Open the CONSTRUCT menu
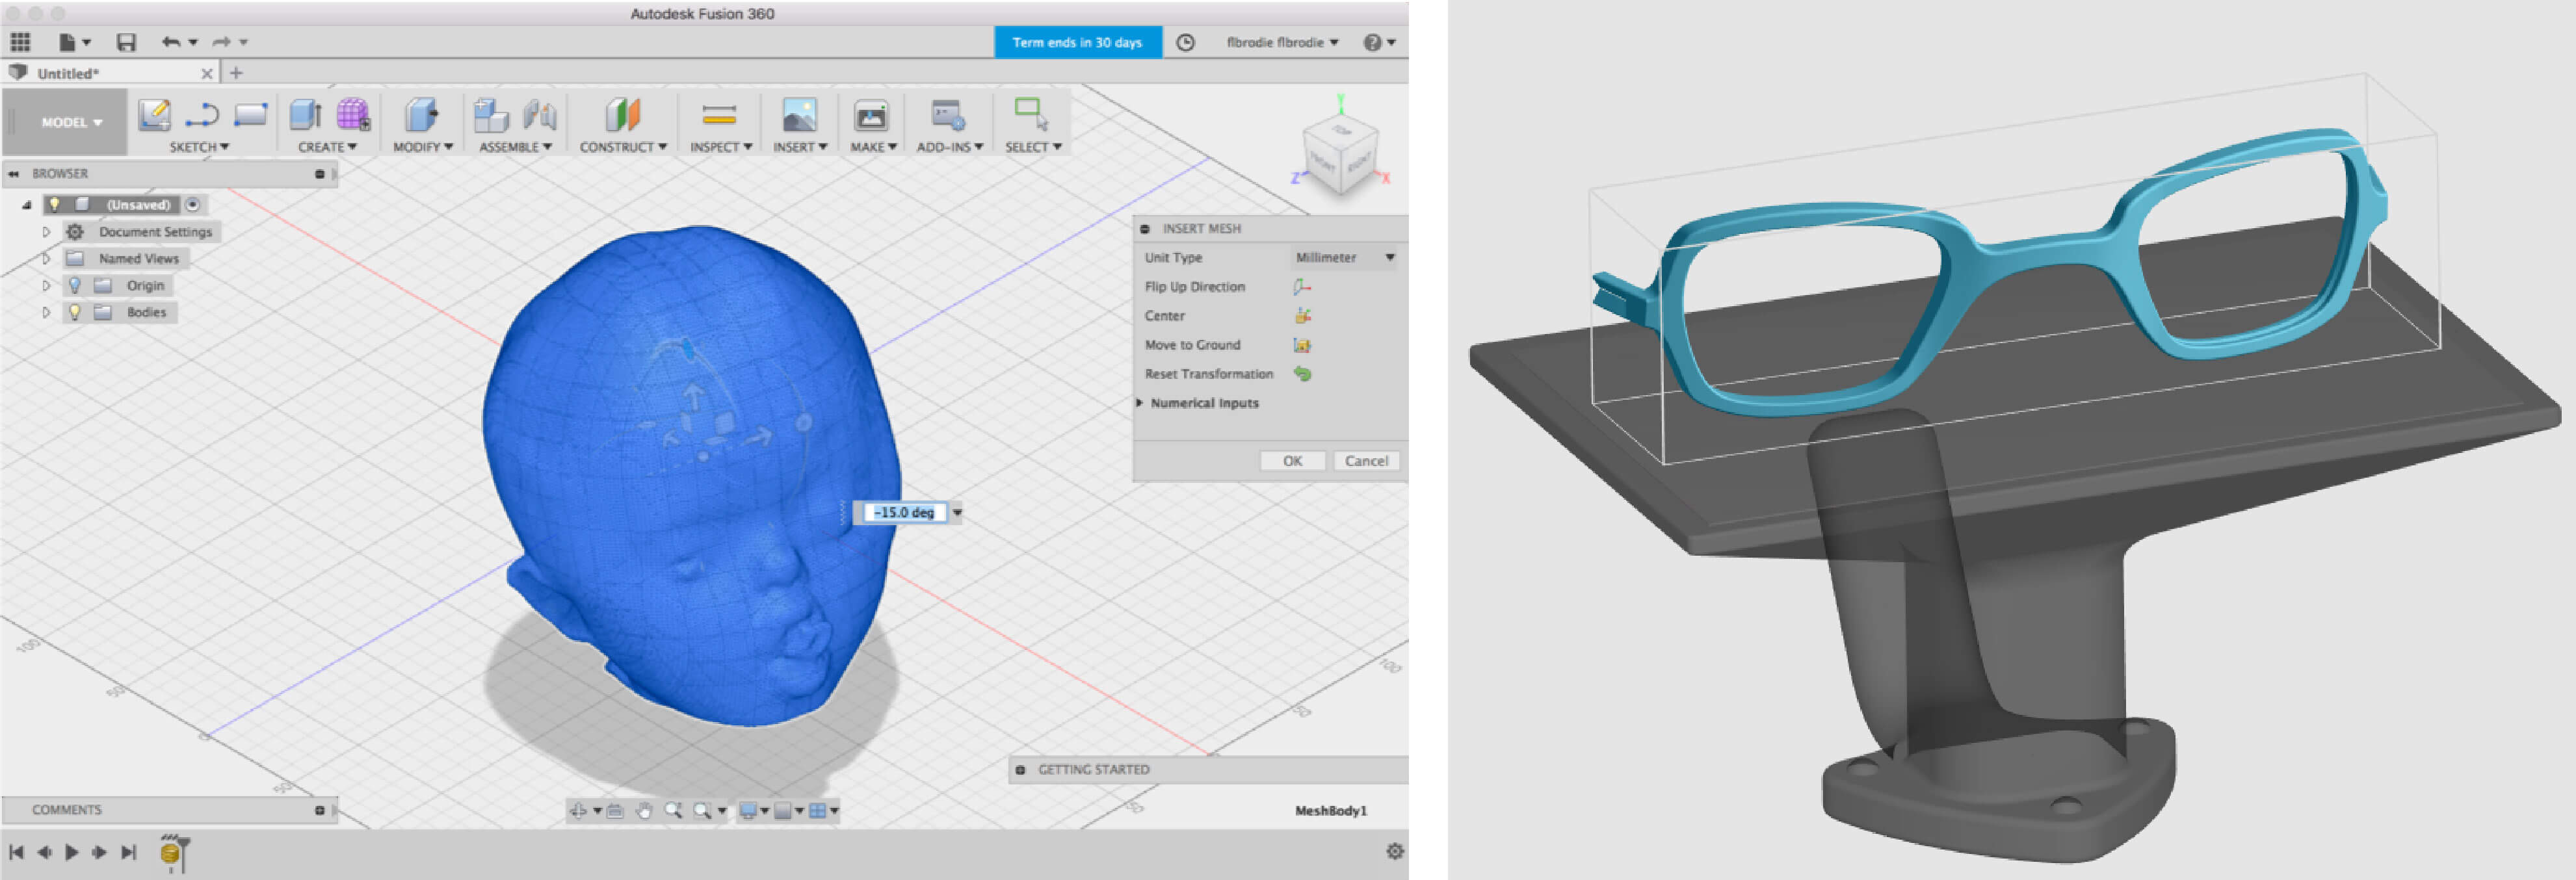The image size is (2576, 880). 622,147
